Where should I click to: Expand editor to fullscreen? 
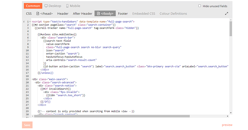227,14
